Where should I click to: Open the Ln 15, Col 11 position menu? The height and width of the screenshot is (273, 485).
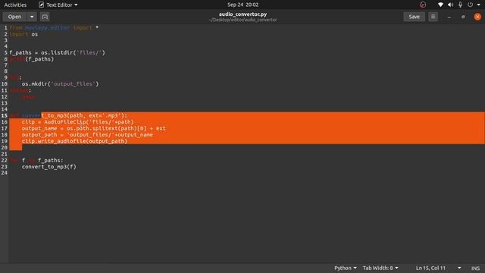point(438,268)
